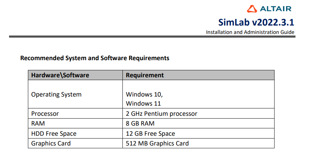
Task: Click the 8 GB RAM cell
Action: (140, 123)
